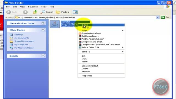The height and width of the screenshot is (99, 176).
Task: Choose Run as... in context menu
Action: [x=101, y=28]
